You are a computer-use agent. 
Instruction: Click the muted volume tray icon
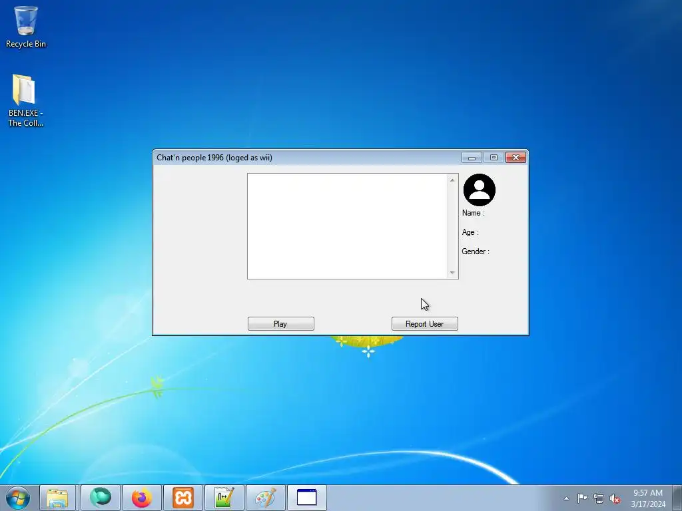click(615, 498)
